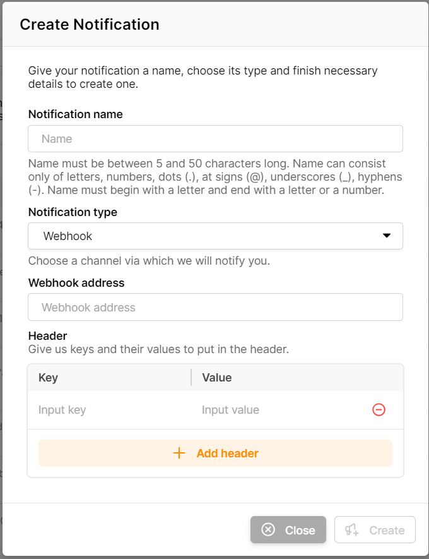Viewport: 429px width, 559px height.
Task: Click the red remove header row icon
Action: tap(379, 410)
